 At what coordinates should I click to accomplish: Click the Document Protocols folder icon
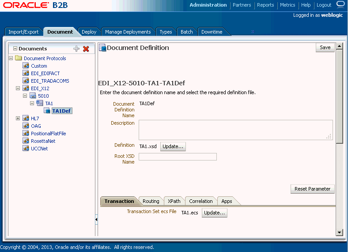click(x=19, y=58)
